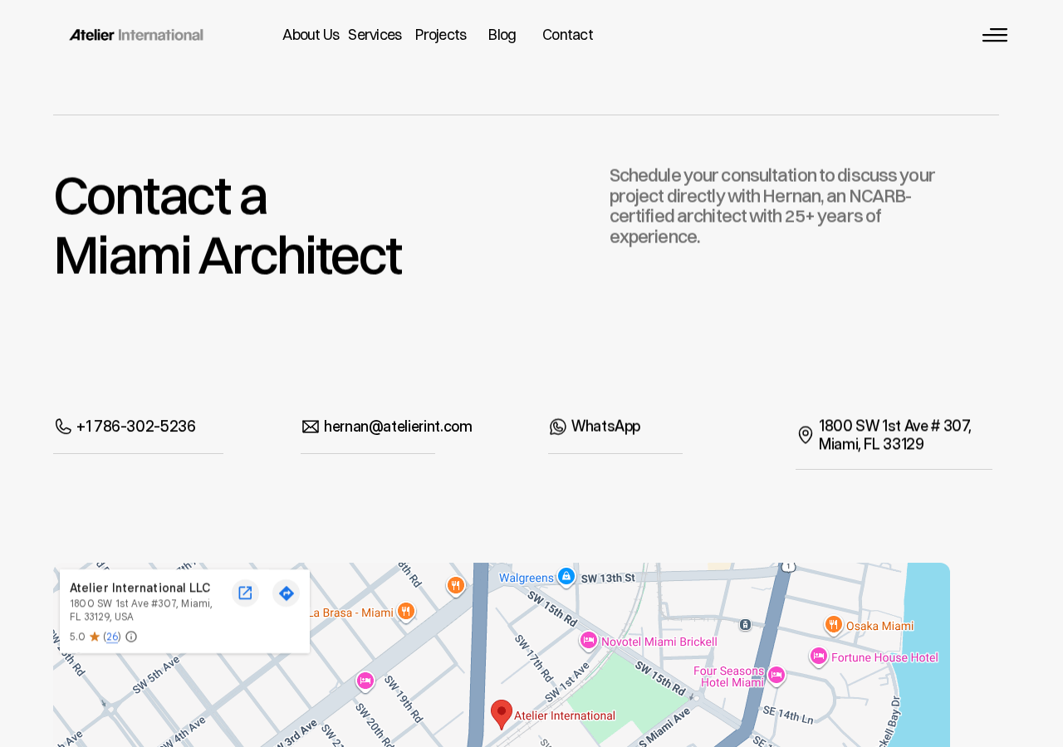Viewport: 1063px width, 747px height.
Task: Open larger map via the map card's view-larger icon
Action: 245,593
